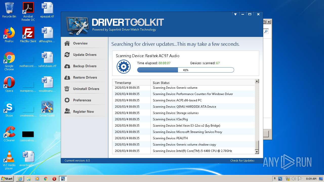Open Windows Media Player taskbar icon
This screenshot has height=182, width=324.
tap(37, 179)
